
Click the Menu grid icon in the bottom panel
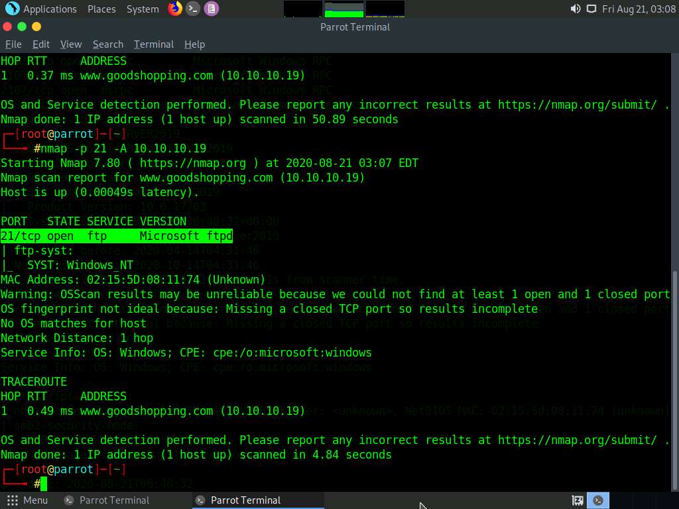[13, 500]
